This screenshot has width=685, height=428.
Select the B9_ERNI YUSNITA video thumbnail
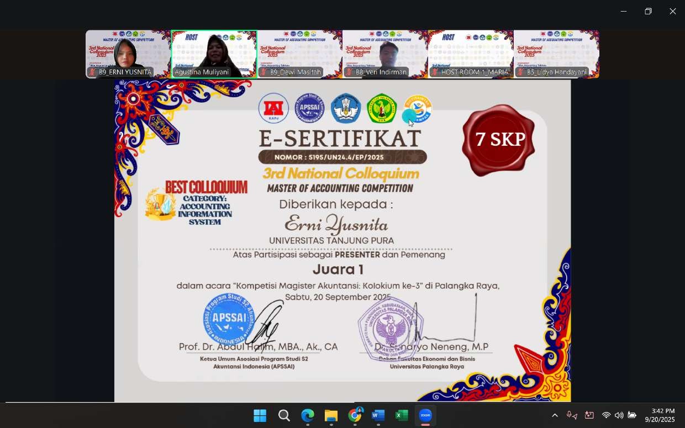[x=128, y=54]
